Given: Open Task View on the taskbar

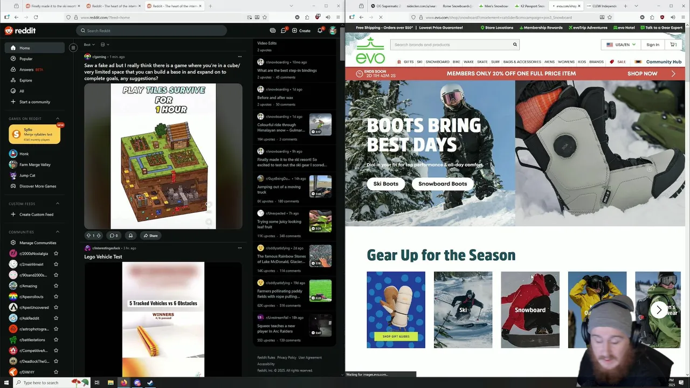Looking at the screenshot, I should pos(97,383).
